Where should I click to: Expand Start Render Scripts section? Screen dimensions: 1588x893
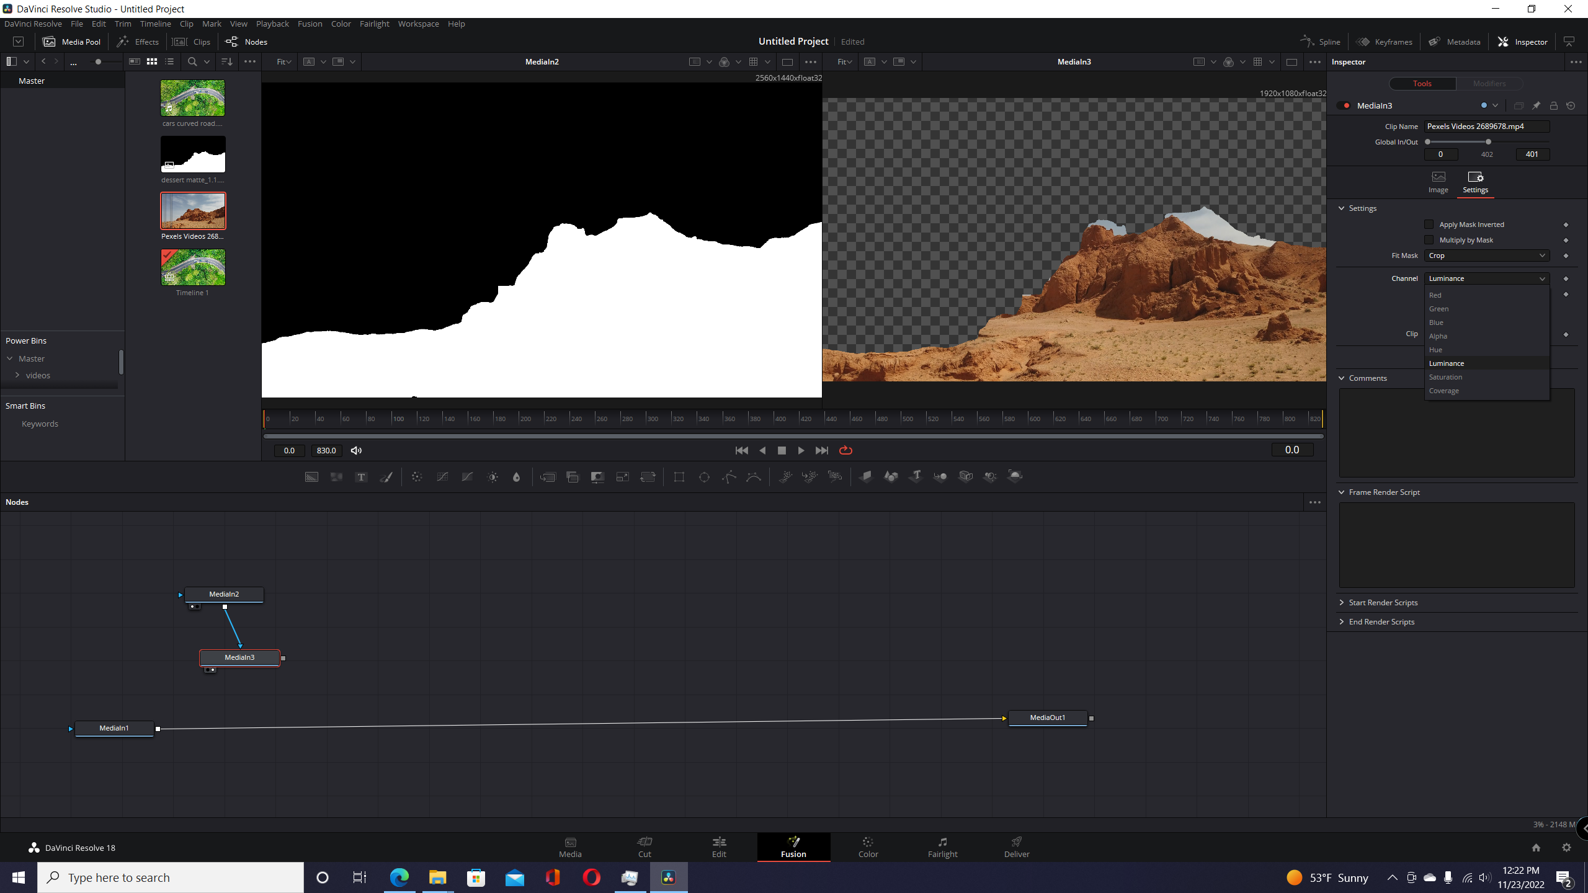coord(1342,603)
